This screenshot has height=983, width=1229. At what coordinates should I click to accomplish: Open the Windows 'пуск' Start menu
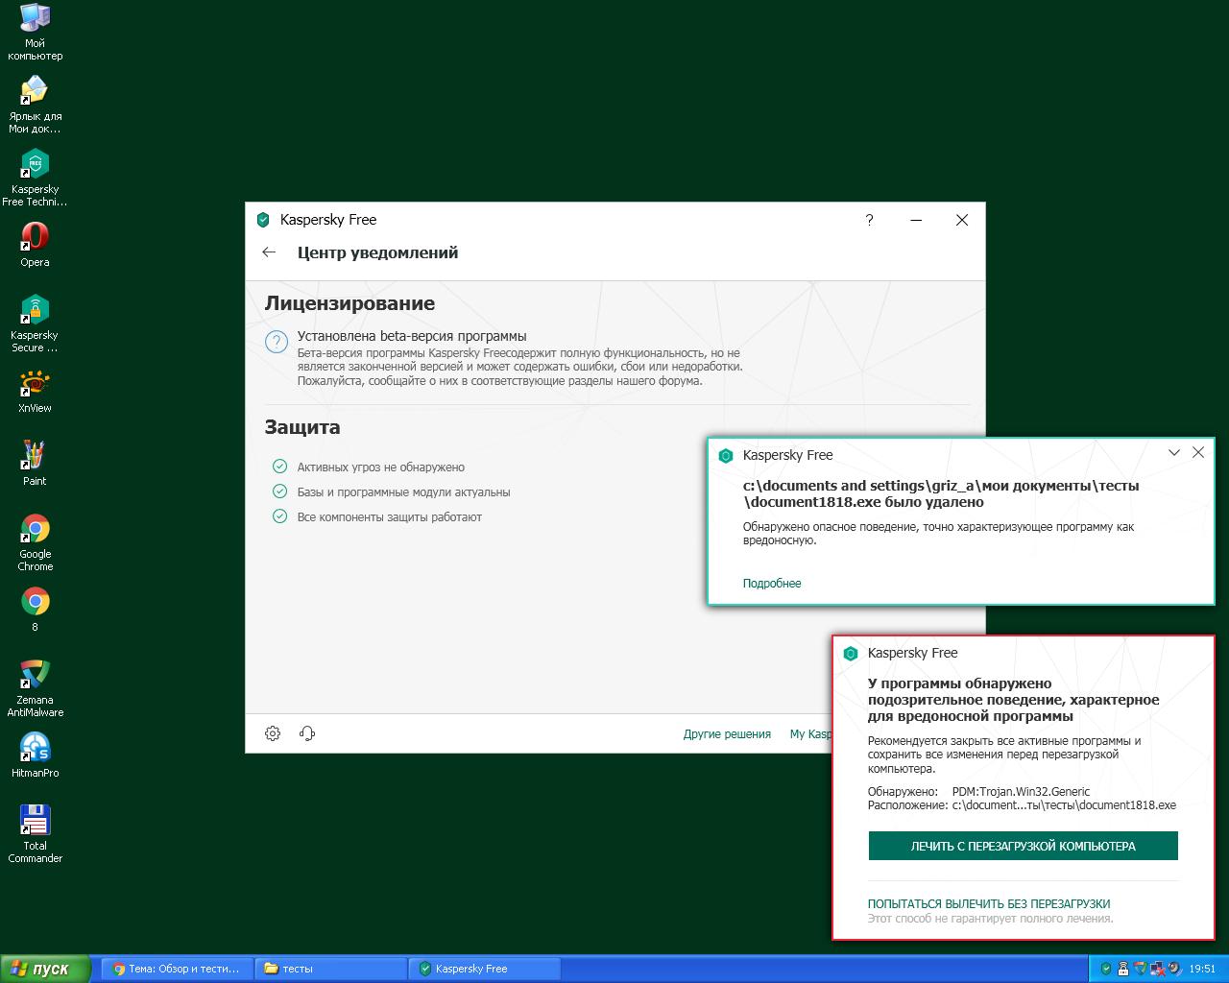46,969
